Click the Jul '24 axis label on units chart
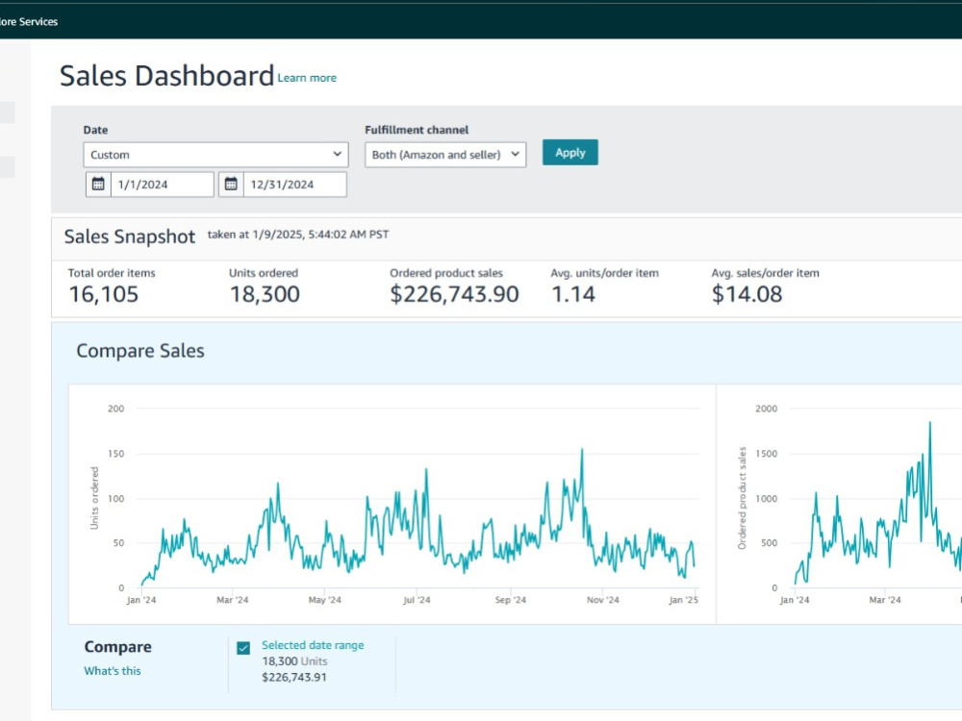The height and width of the screenshot is (721, 962). (417, 600)
